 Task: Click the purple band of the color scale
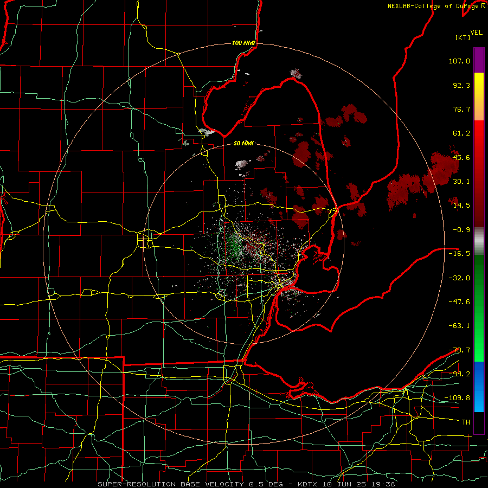tap(479, 60)
